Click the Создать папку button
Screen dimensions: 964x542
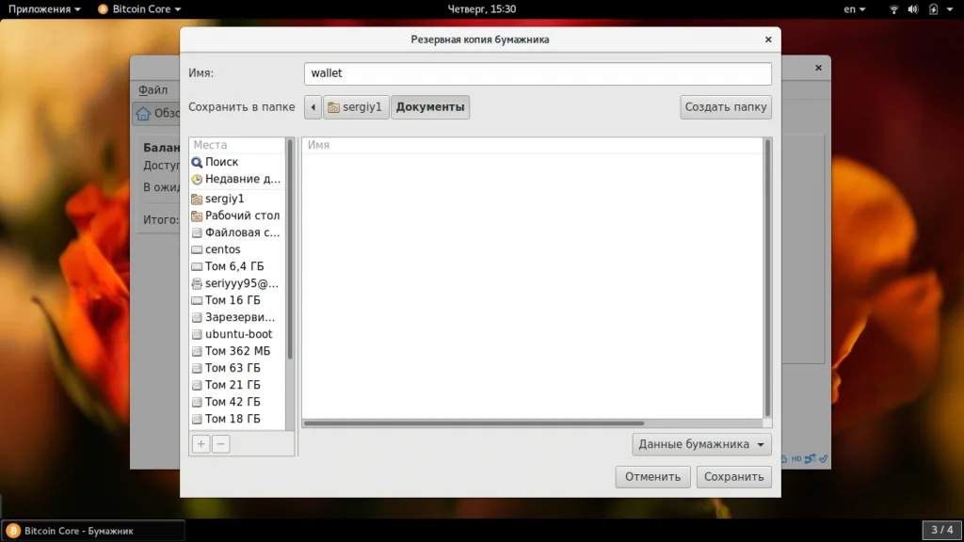pyautogui.click(x=726, y=107)
